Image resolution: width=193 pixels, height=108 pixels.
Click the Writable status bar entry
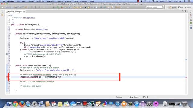(x=119, y=97)
